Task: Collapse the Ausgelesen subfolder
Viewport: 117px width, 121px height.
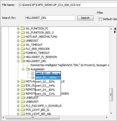Action: tap(23, 69)
